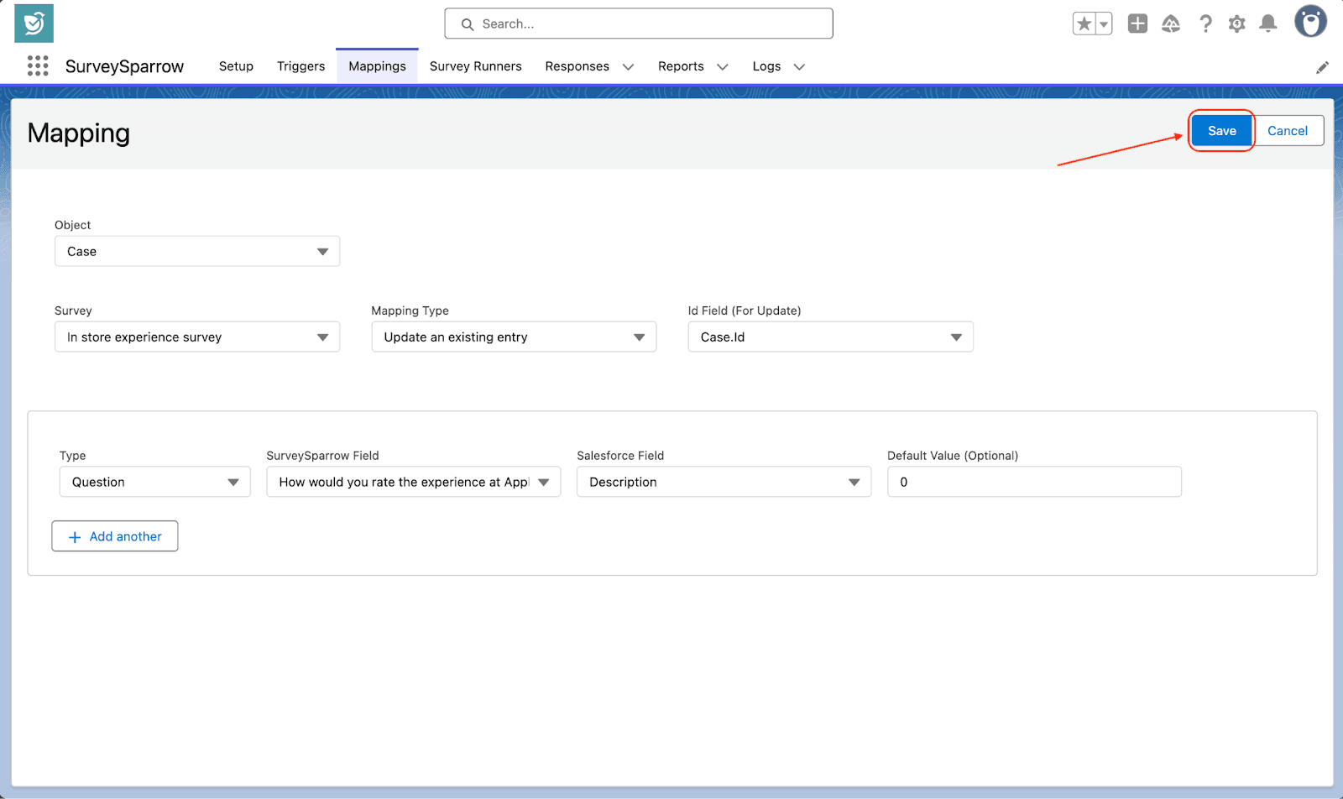Click the Default Value input field

[1034, 483]
